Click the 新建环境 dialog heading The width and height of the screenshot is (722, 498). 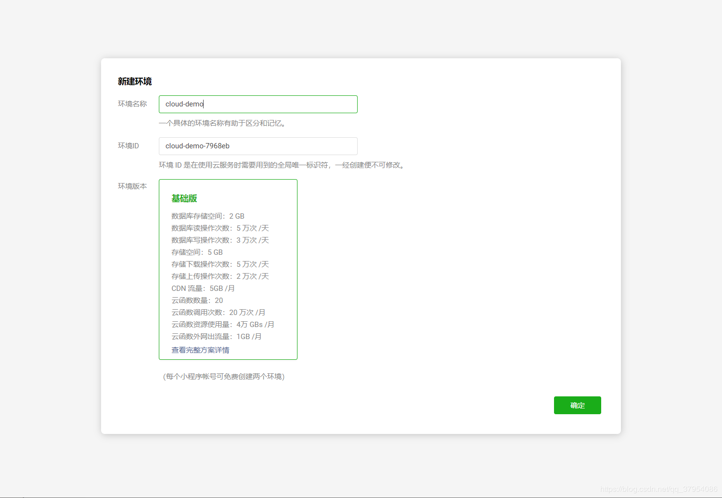point(135,81)
